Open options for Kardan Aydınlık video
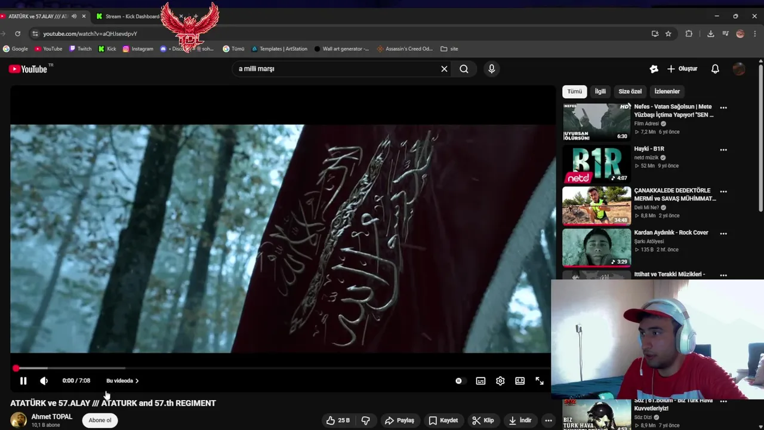The width and height of the screenshot is (764, 430). point(723,234)
